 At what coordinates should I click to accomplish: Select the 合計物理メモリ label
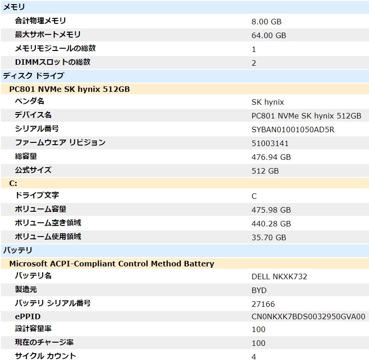[x=40, y=21]
